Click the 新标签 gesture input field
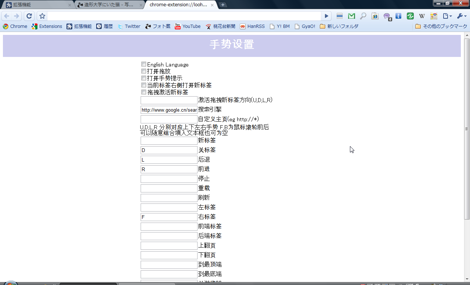Image resolution: width=470 pixels, height=285 pixels. [169, 141]
